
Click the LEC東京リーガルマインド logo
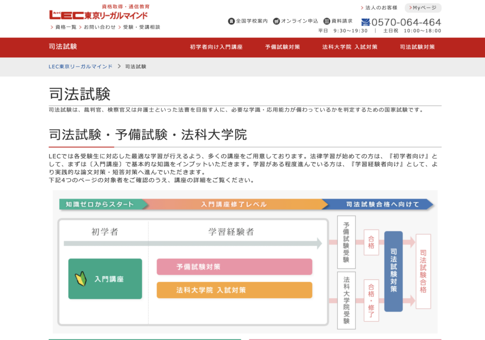tap(99, 15)
